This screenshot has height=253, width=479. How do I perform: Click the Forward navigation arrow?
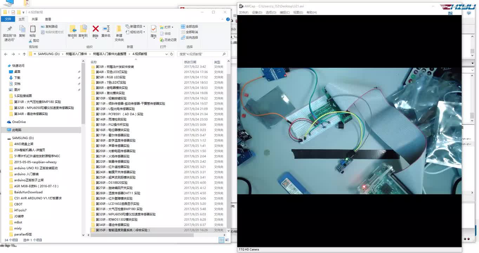[x=13, y=54]
